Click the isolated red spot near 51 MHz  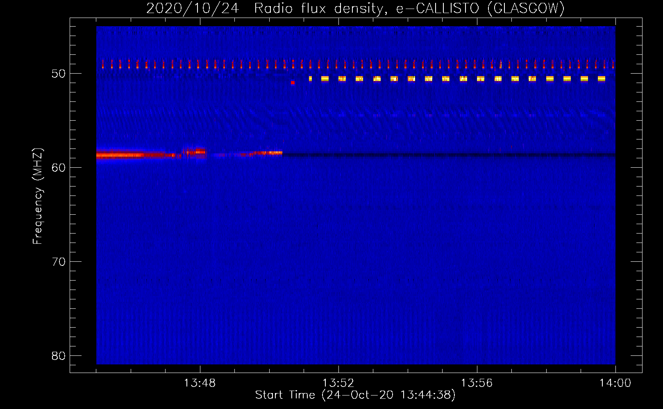[293, 83]
